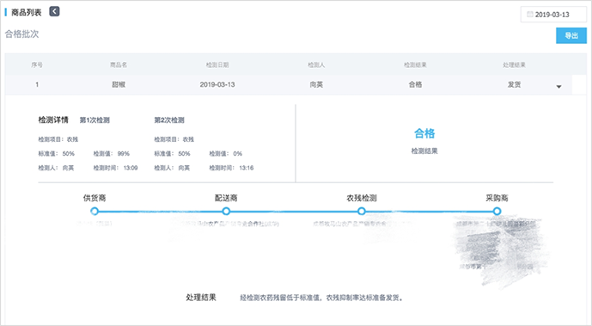Click the 合格批次 section title
The height and width of the screenshot is (326, 592).
pyautogui.click(x=21, y=34)
